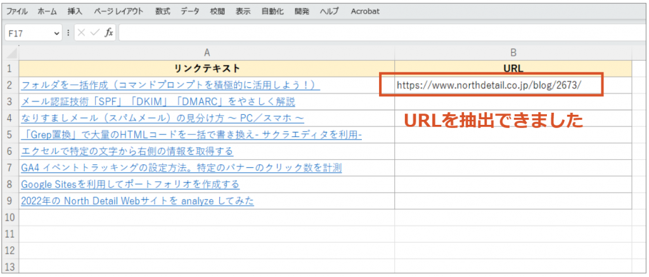Open the ファイル menu
649x277 pixels.
click(16, 11)
